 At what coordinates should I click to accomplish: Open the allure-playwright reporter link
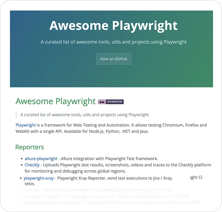(x=41, y=159)
